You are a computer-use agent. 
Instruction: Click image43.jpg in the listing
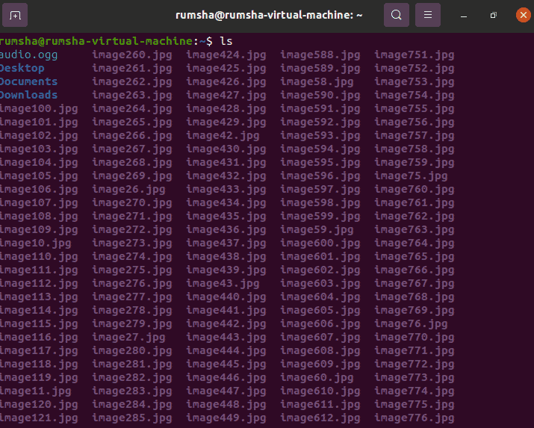click(x=223, y=284)
